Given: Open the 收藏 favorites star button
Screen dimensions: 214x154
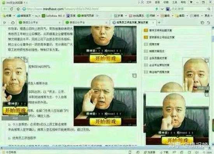Looking at the screenshot, I should (x=7, y=16).
